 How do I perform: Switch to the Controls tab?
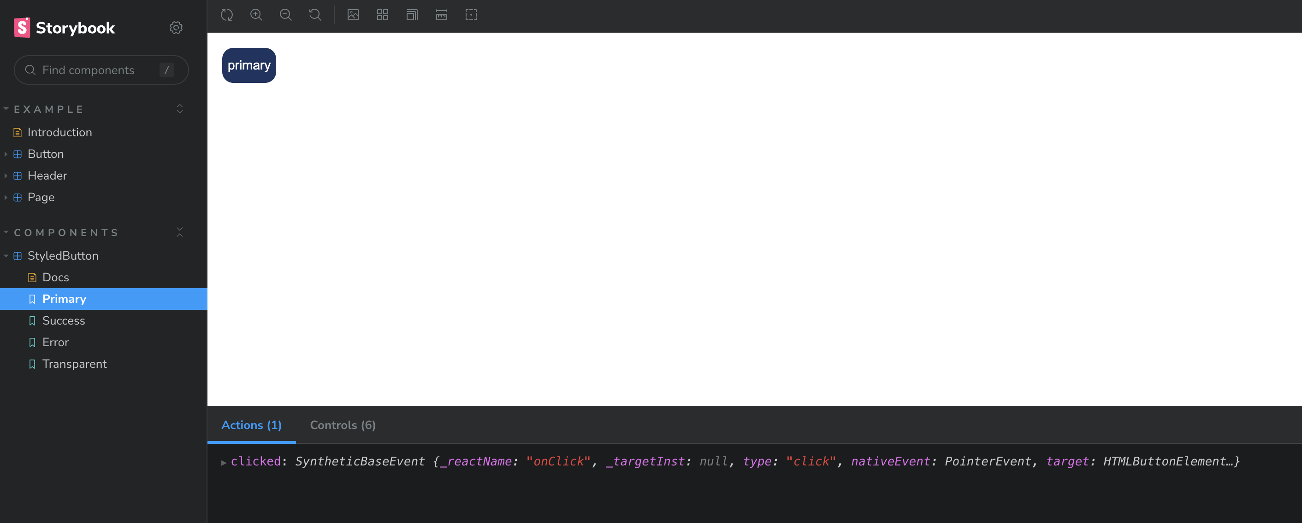click(x=342, y=425)
